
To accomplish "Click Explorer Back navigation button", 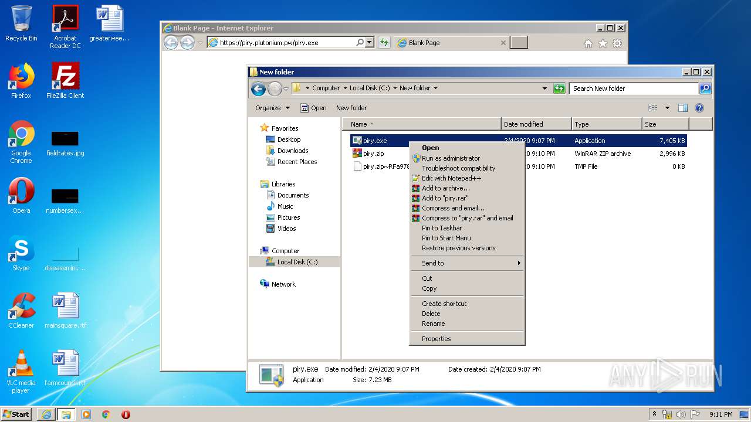I will [x=258, y=89].
